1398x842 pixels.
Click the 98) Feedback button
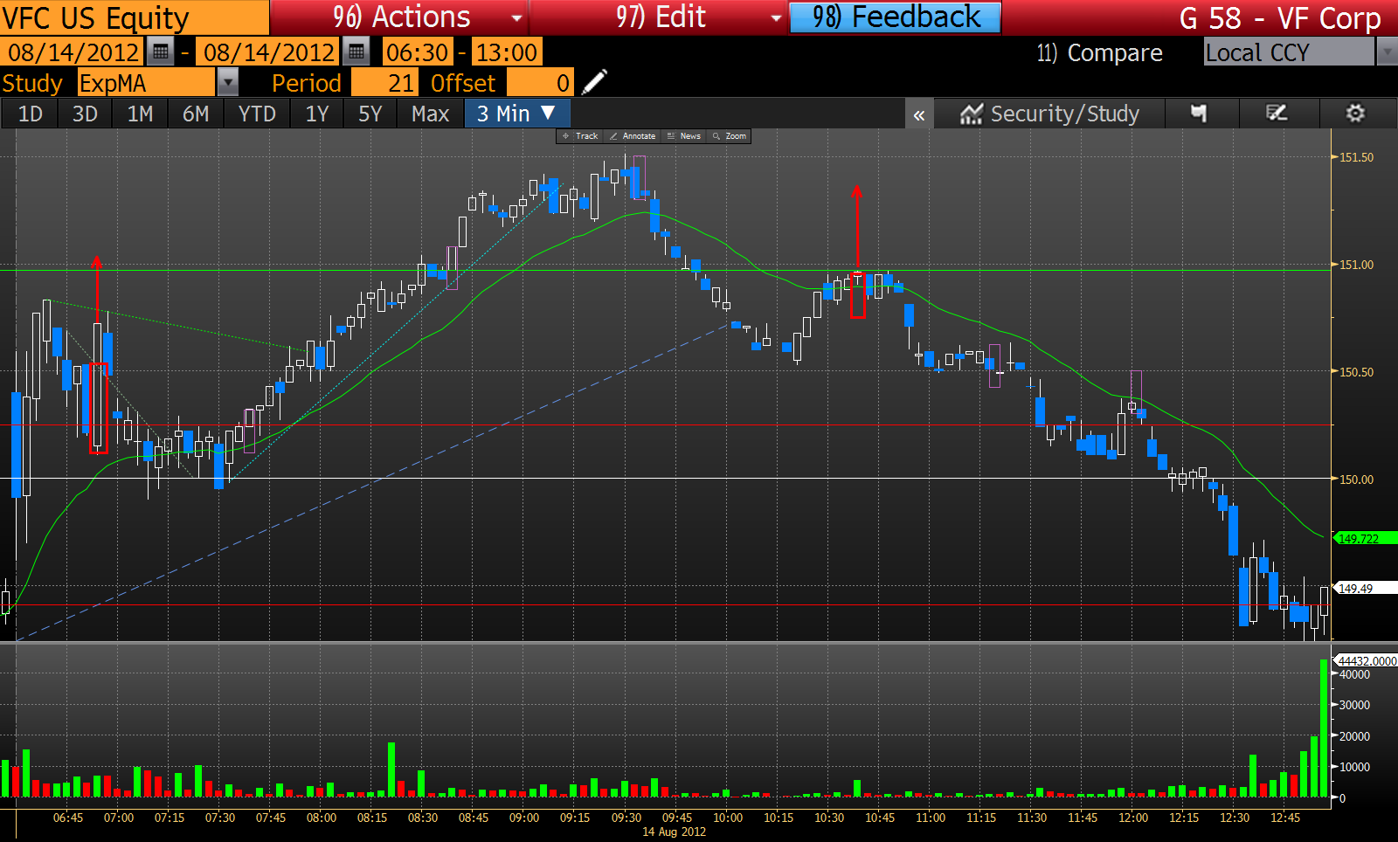tap(896, 17)
